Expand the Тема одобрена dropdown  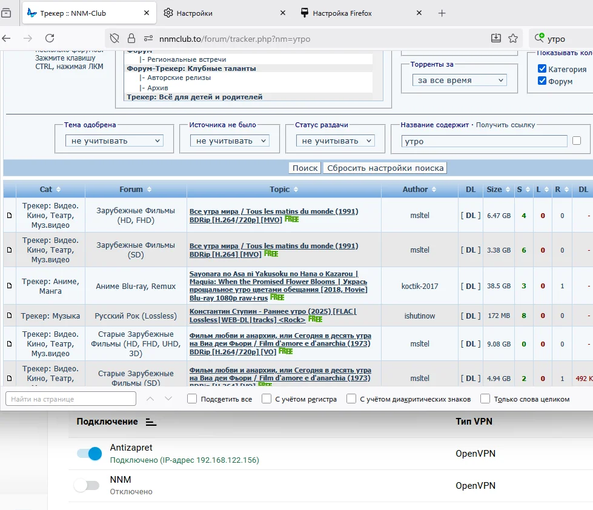pos(114,141)
